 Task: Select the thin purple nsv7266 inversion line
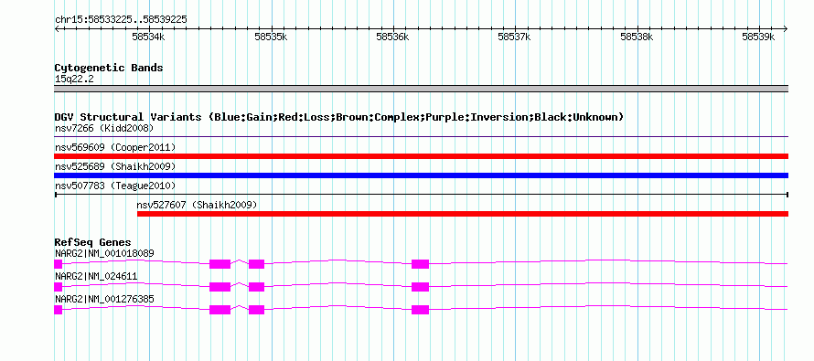pos(421,137)
